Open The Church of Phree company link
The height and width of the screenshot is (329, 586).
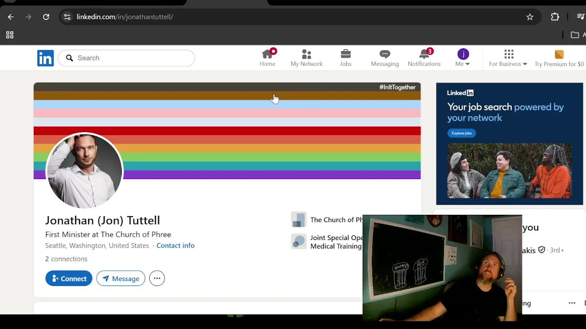tap(336, 220)
